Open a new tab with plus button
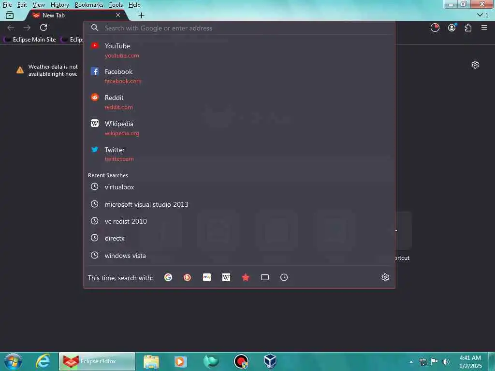The image size is (495, 371). (x=142, y=15)
